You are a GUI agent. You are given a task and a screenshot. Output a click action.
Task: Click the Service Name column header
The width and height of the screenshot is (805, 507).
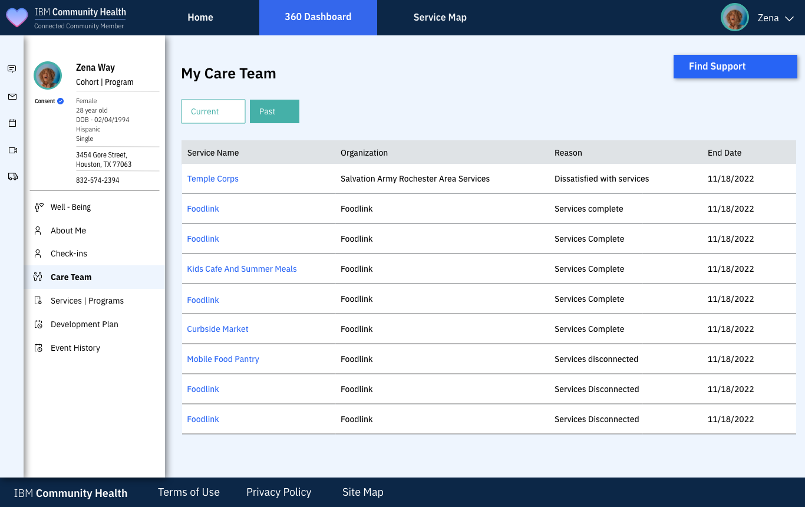(x=213, y=153)
